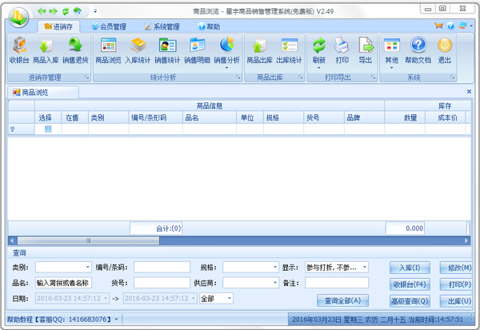Click the 退出 exit icon
Image resolution: width=480 pixels, height=330 pixels.
(445, 51)
